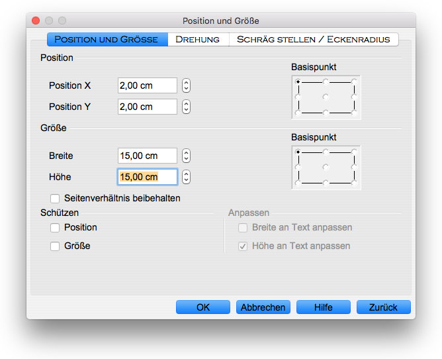Viewport: 442px width, 359px height.
Task: Select top-right base point in Position Basispunkt grid
Action: point(354,81)
